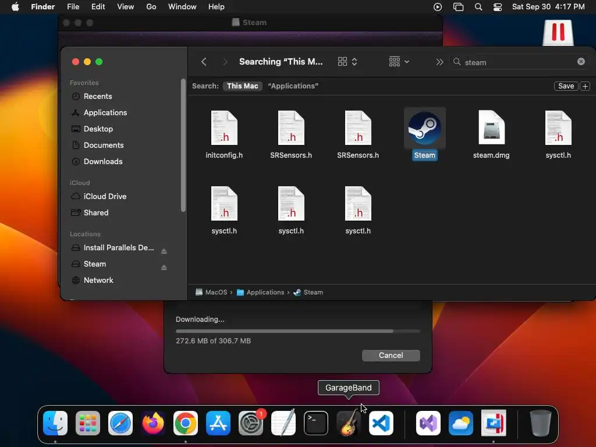This screenshot has height=447, width=596.
Task: Add a search criterion with plus button
Action: pos(585,86)
